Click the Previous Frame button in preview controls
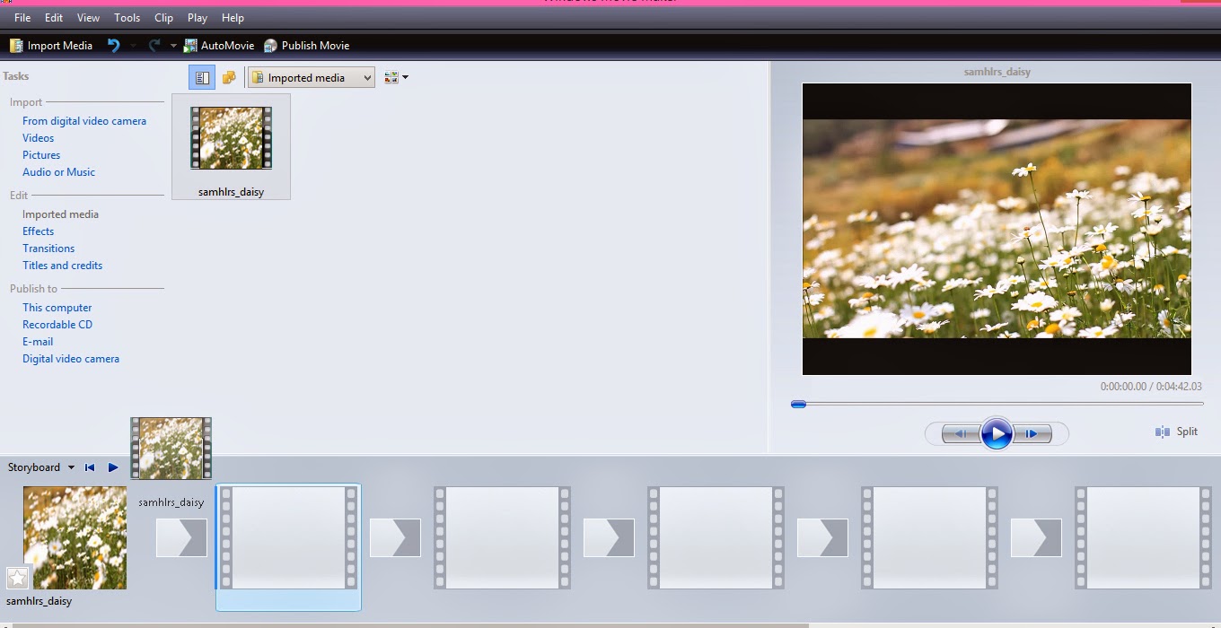This screenshot has height=628, width=1221. (962, 433)
